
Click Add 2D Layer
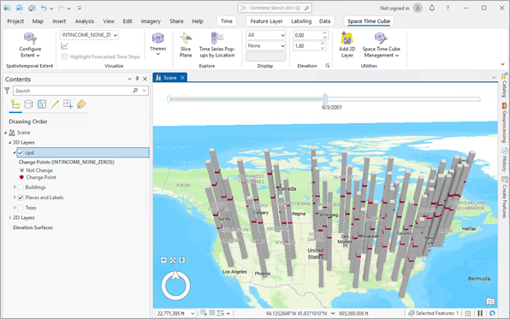(347, 44)
